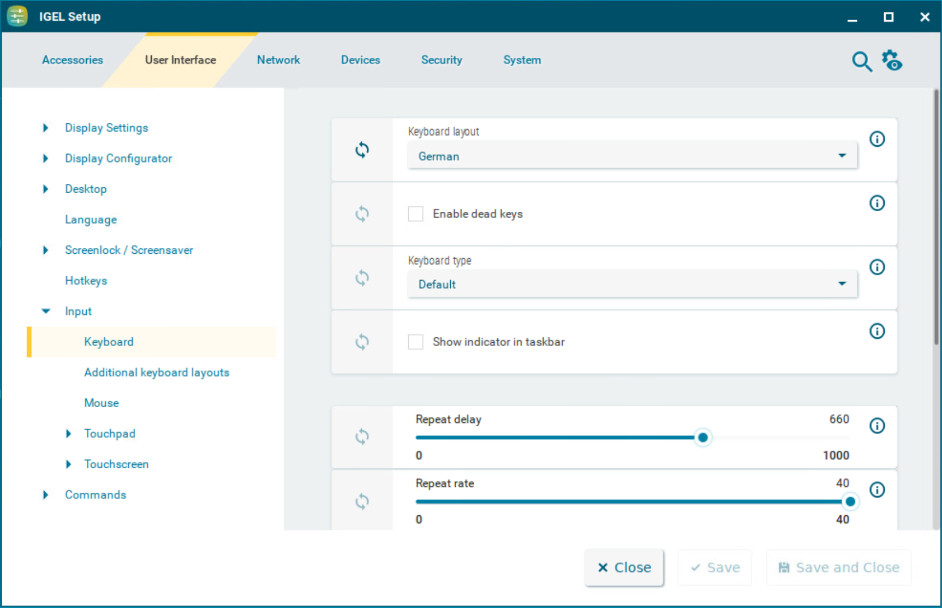This screenshot has width=942, height=608.
Task: Click the Repeat delay slider handle
Action: (702, 437)
